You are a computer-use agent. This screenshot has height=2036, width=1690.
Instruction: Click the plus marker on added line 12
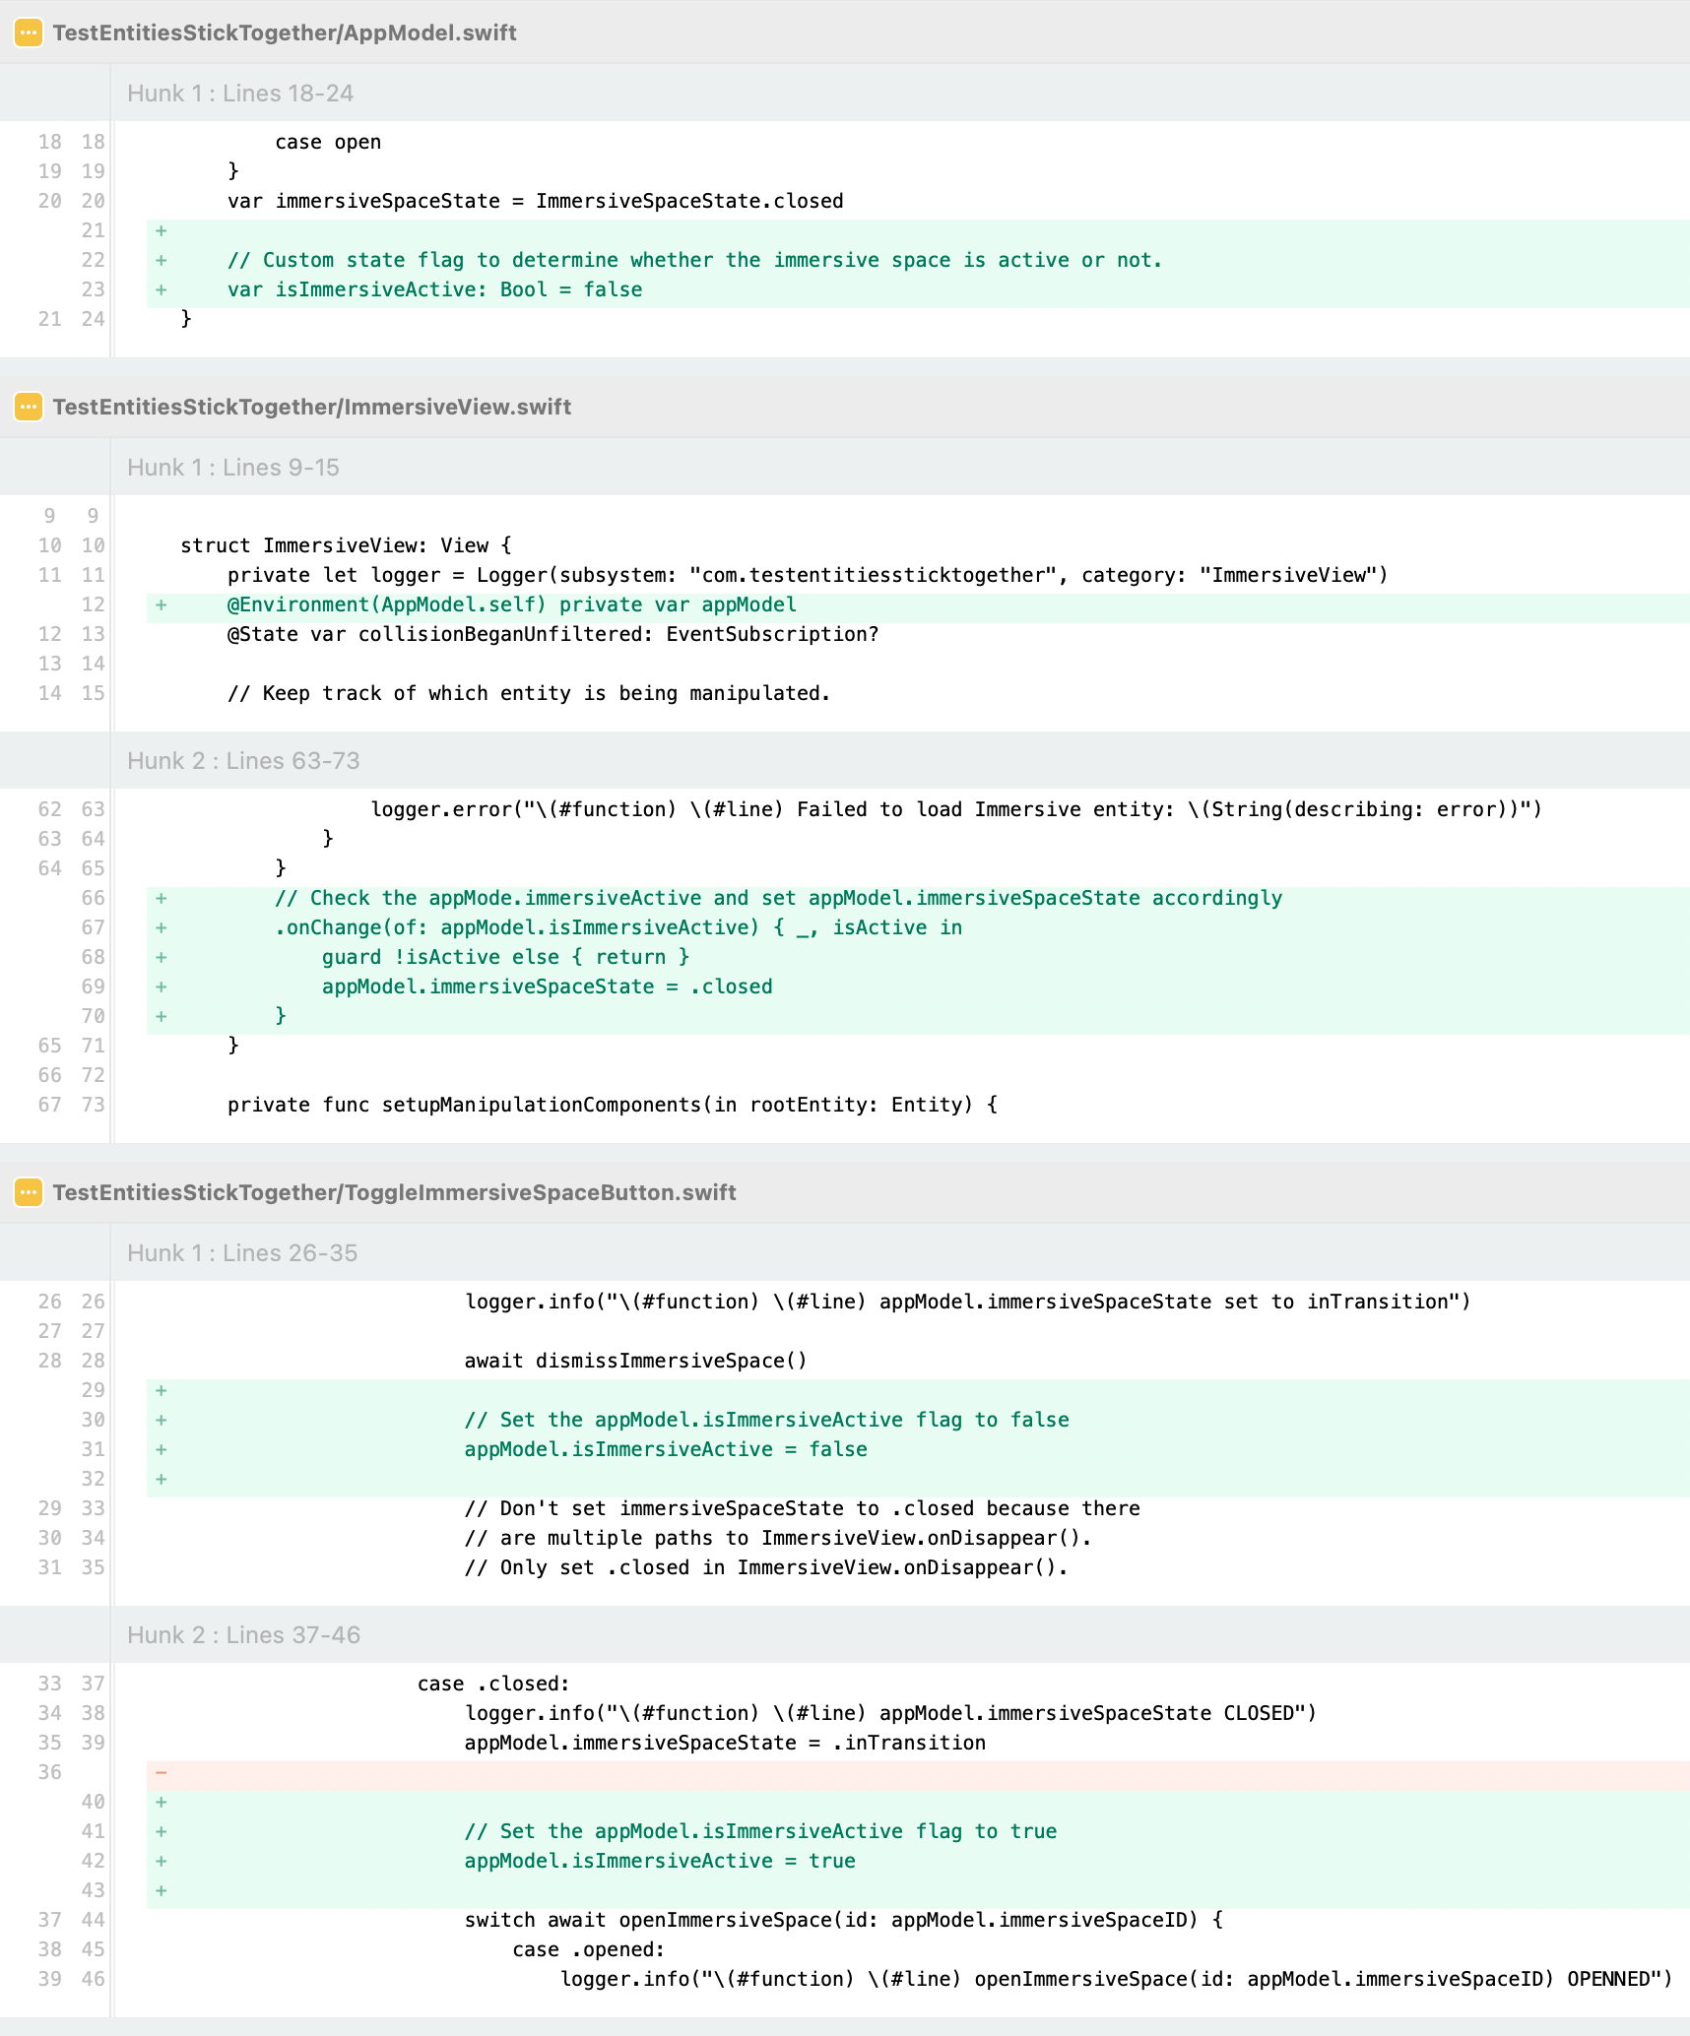coord(161,604)
